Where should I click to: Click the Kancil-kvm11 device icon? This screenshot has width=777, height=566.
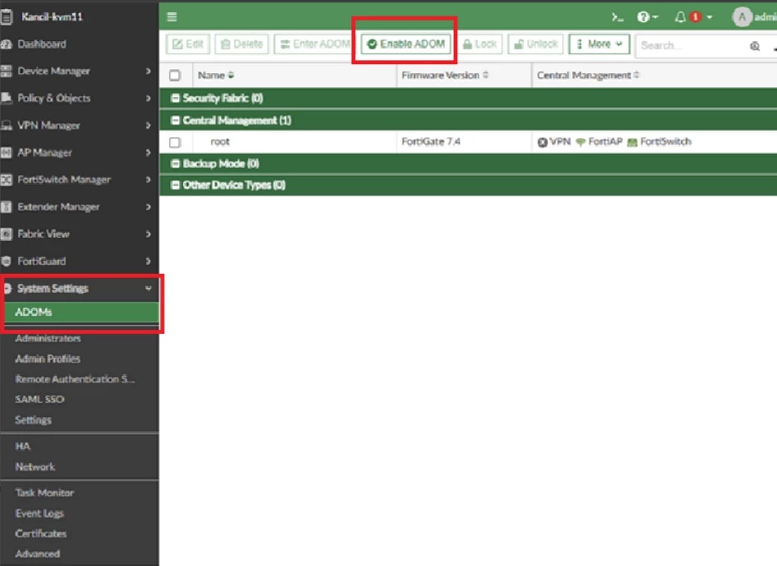click(x=6, y=17)
